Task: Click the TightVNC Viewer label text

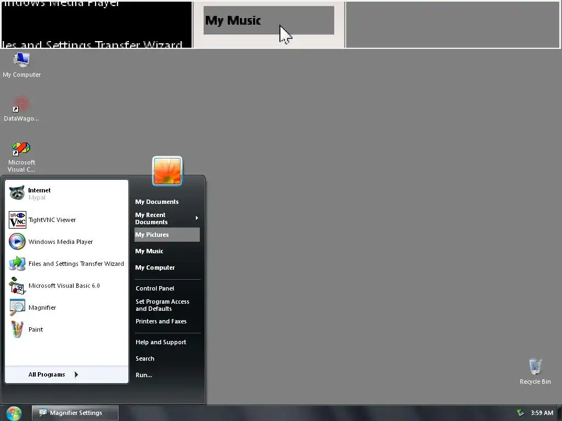Action: point(52,220)
